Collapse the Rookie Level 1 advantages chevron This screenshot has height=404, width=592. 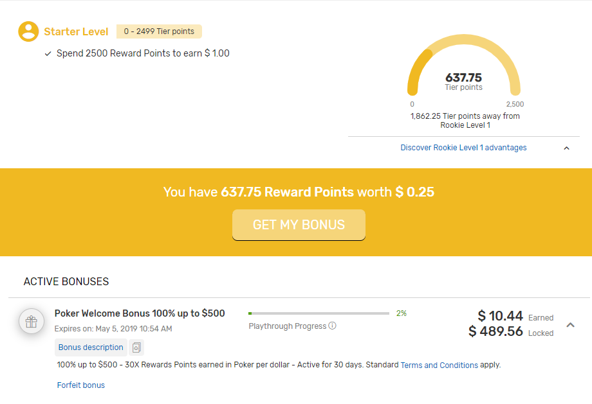566,148
